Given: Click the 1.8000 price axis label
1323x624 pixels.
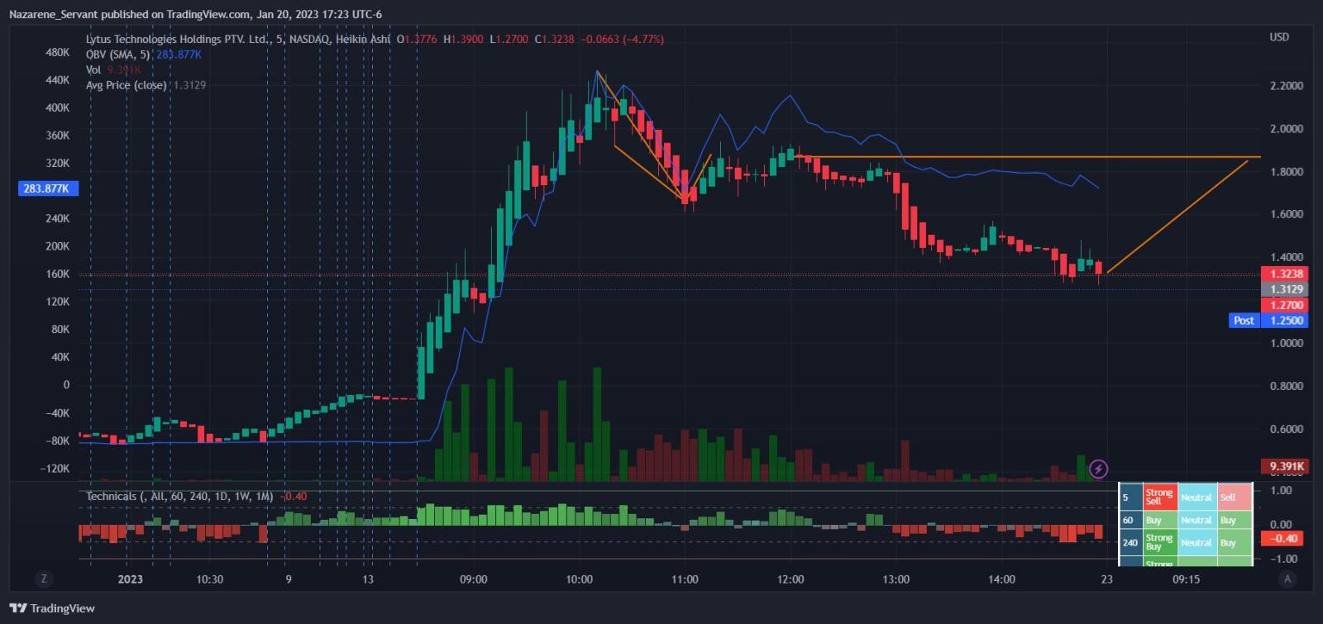Looking at the screenshot, I should pos(1286,172).
